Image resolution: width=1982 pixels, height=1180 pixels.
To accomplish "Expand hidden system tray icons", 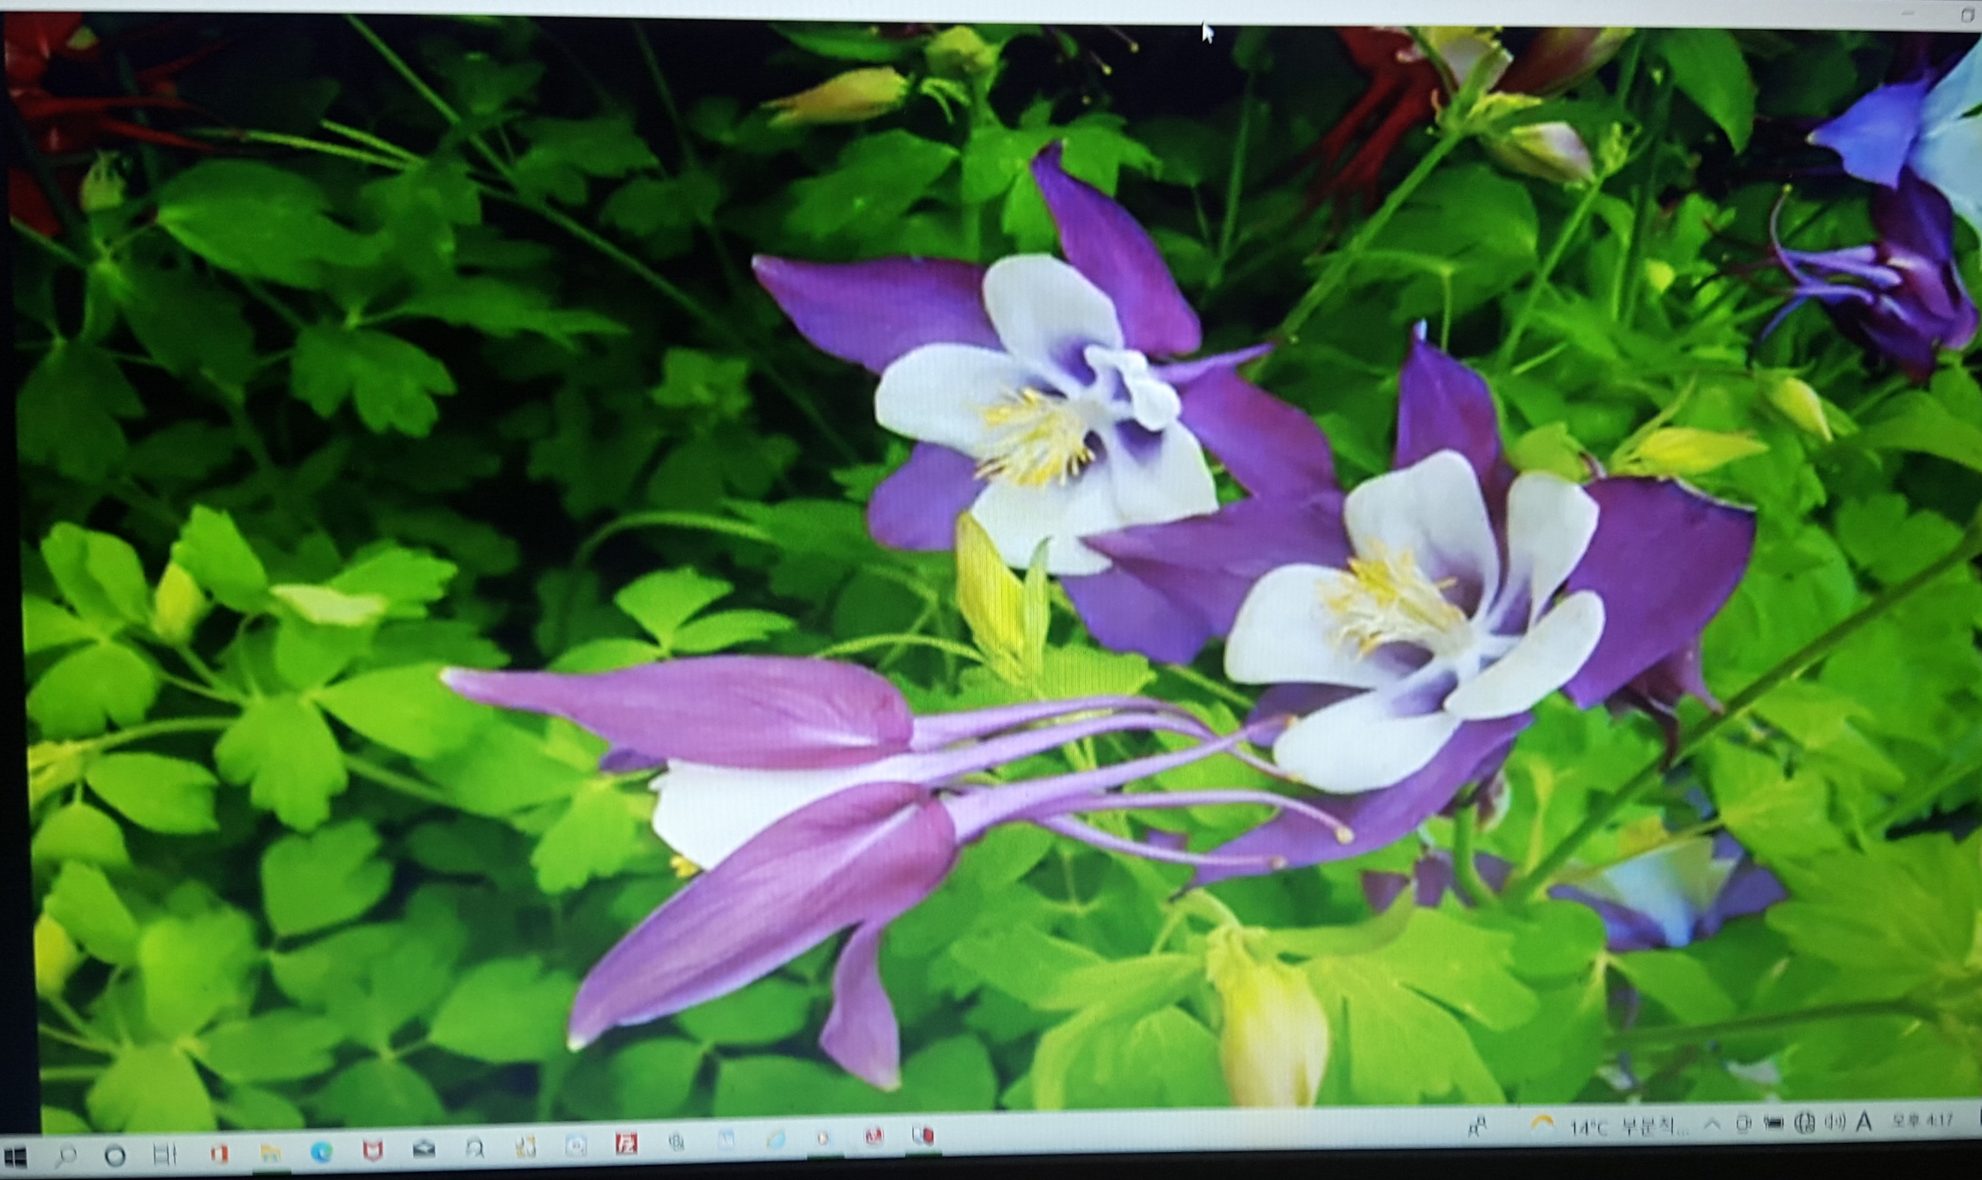I will (1712, 1124).
